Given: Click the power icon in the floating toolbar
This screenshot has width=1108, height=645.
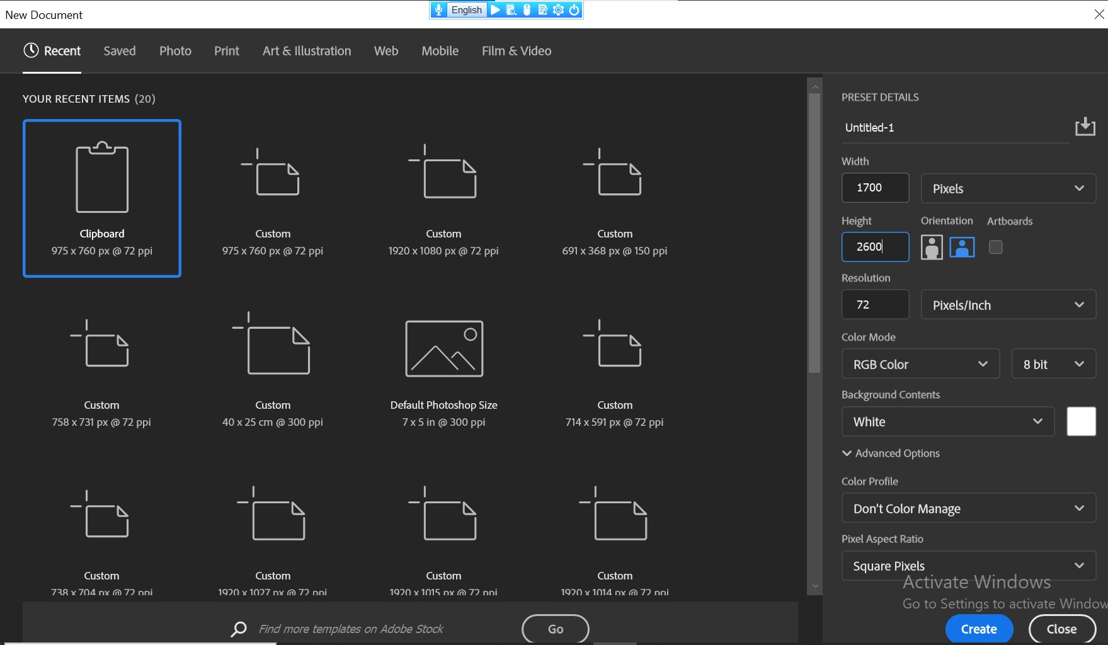Looking at the screenshot, I should point(574,10).
